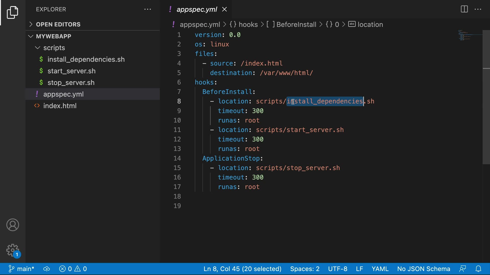Click the errors and warnings status indicator
490x275 pixels.
pos(73,269)
